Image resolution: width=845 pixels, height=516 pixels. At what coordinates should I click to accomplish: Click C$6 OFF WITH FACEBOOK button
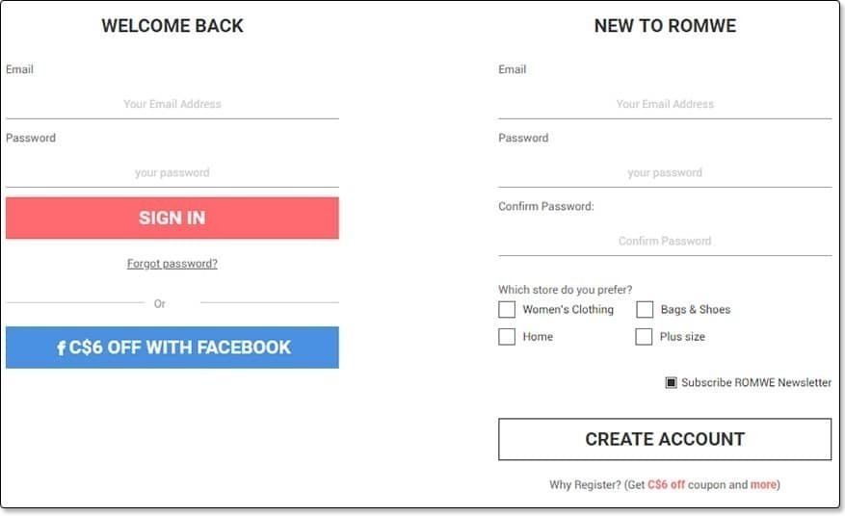[172, 348]
